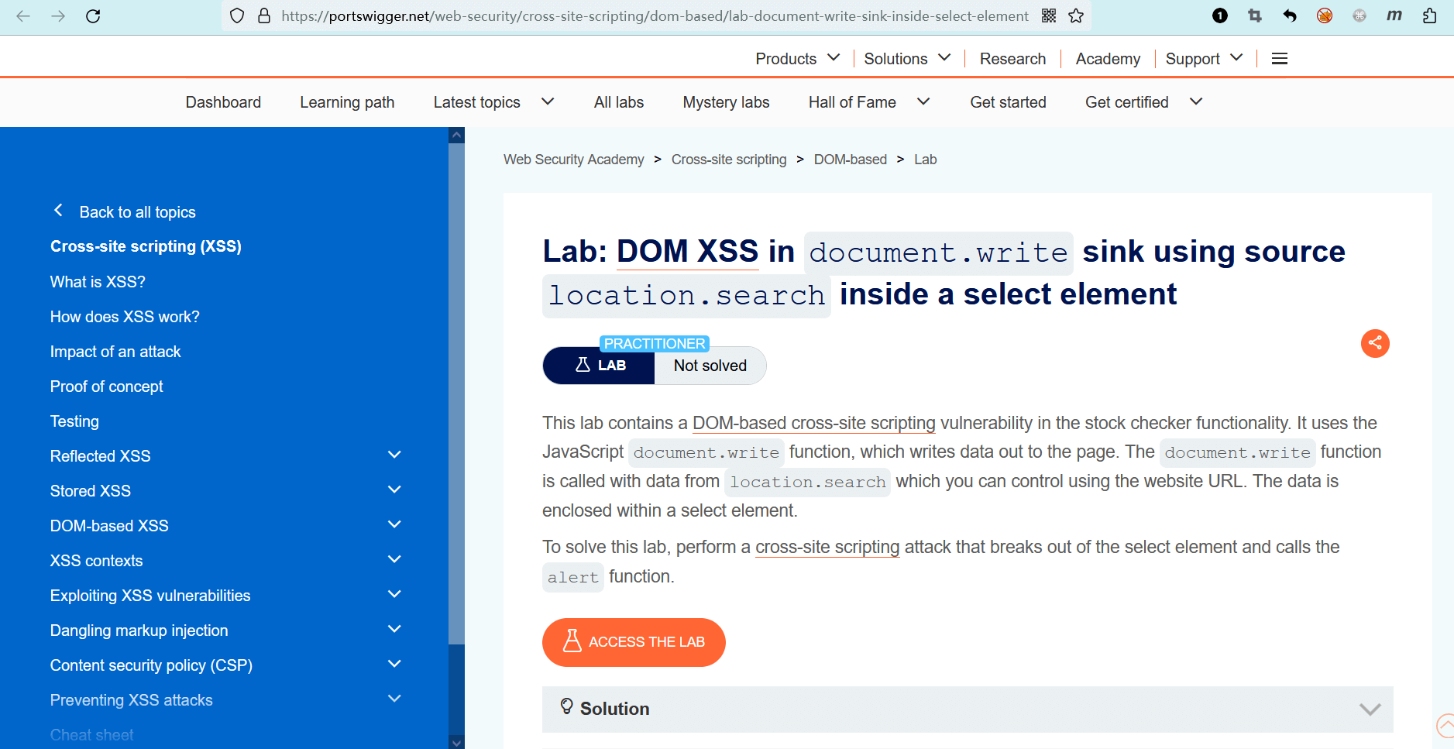Open the Cross-site scripting (XSS) sidebar heading
The height and width of the screenshot is (749, 1454).
point(146,246)
